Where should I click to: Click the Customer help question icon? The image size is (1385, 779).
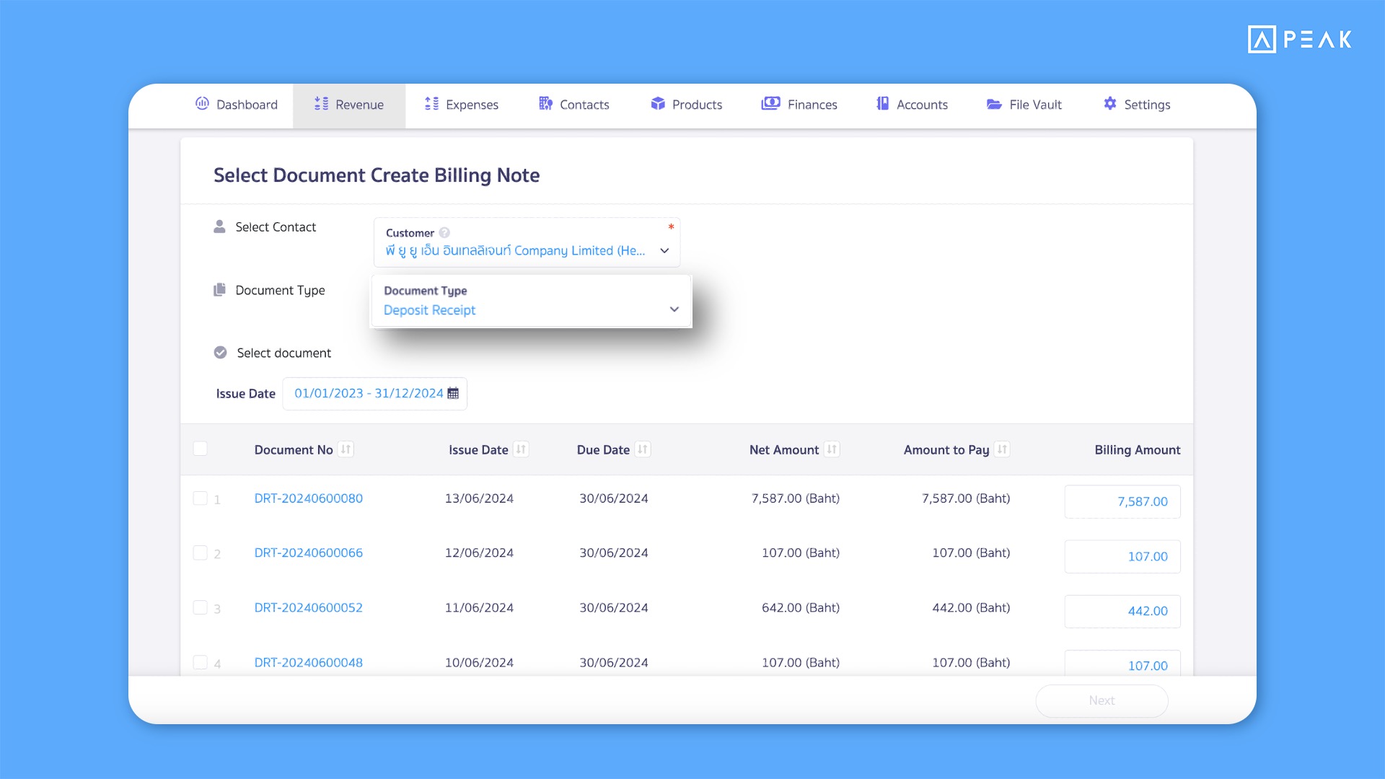point(444,233)
